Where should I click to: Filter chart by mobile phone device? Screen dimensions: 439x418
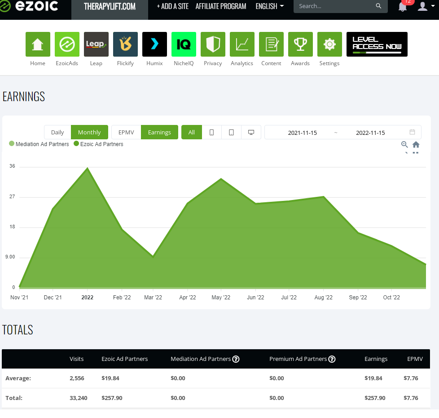[x=212, y=132]
